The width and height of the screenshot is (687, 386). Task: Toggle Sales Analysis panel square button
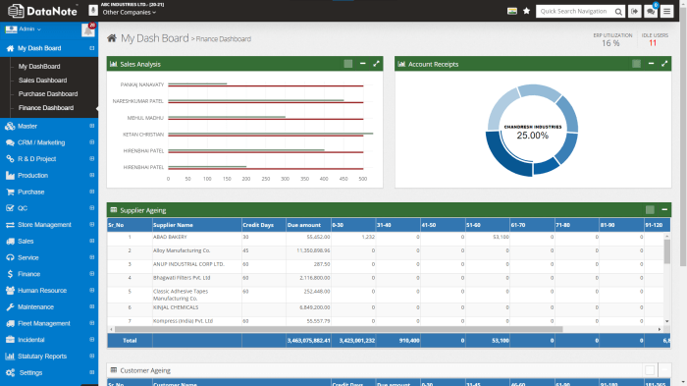(347, 64)
